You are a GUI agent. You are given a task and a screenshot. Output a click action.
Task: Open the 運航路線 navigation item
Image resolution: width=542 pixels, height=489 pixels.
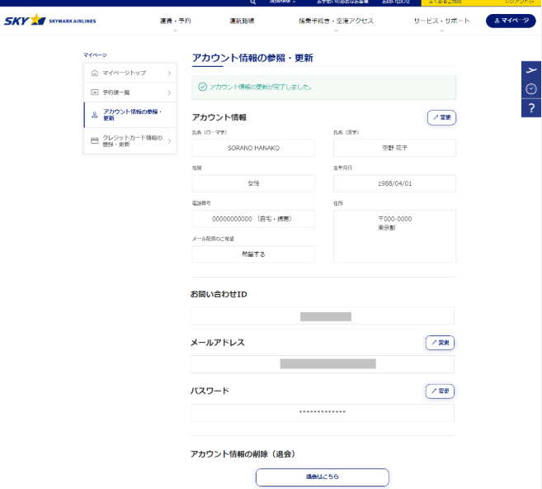[x=242, y=21]
